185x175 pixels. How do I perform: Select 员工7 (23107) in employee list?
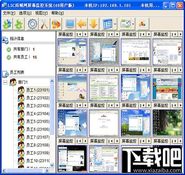pyautogui.click(x=38, y=137)
